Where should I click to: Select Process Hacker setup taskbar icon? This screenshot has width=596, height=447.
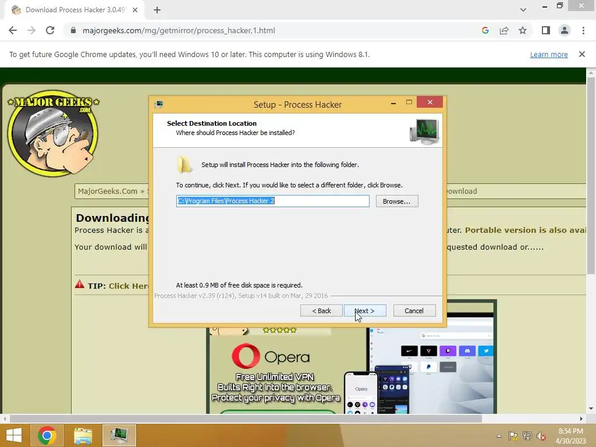119,435
